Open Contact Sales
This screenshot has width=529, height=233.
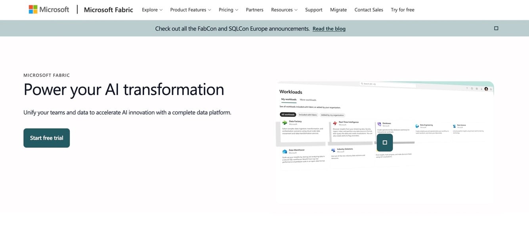click(369, 10)
